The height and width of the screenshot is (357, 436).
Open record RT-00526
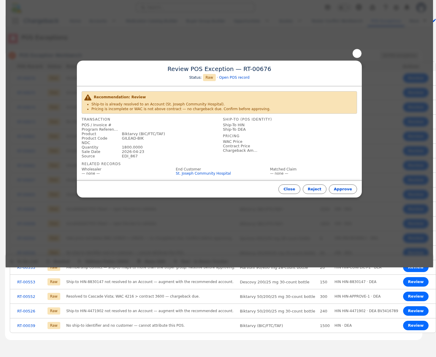26,311
